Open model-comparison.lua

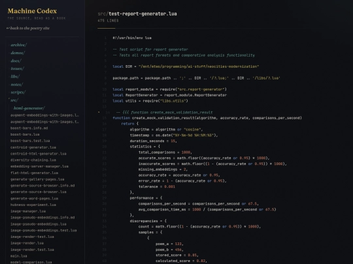point(31,262)
